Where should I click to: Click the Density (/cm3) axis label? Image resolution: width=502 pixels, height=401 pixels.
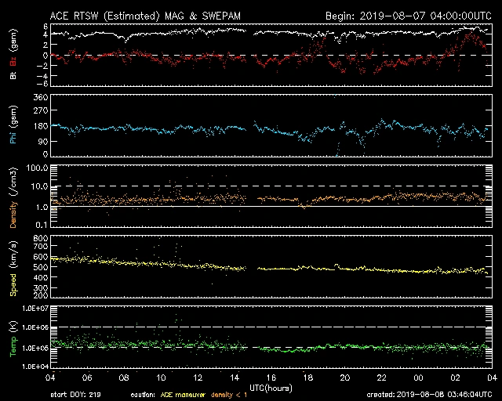(13, 200)
